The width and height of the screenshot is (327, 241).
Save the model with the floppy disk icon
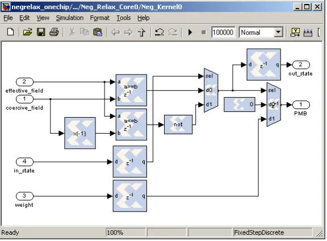(41, 32)
